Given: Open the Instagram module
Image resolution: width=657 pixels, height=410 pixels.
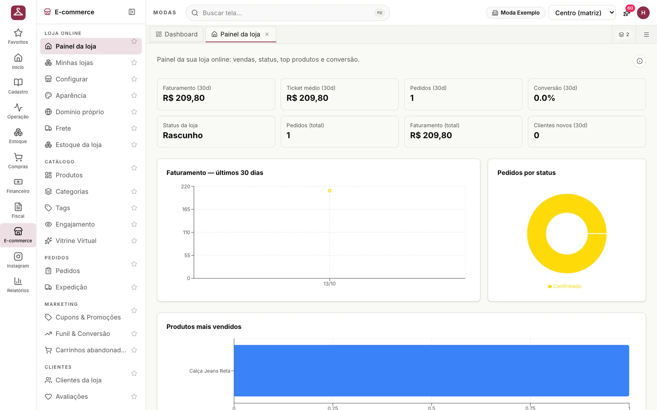Looking at the screenshot, I should (18, 260).
